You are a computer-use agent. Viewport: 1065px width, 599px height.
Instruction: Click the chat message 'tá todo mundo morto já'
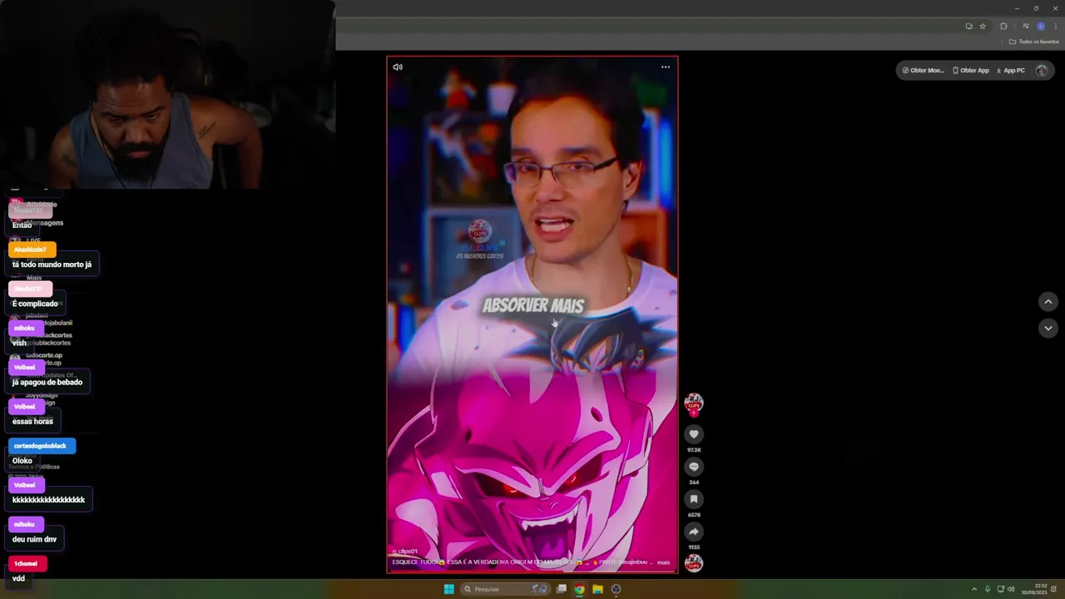coord(52,265)
